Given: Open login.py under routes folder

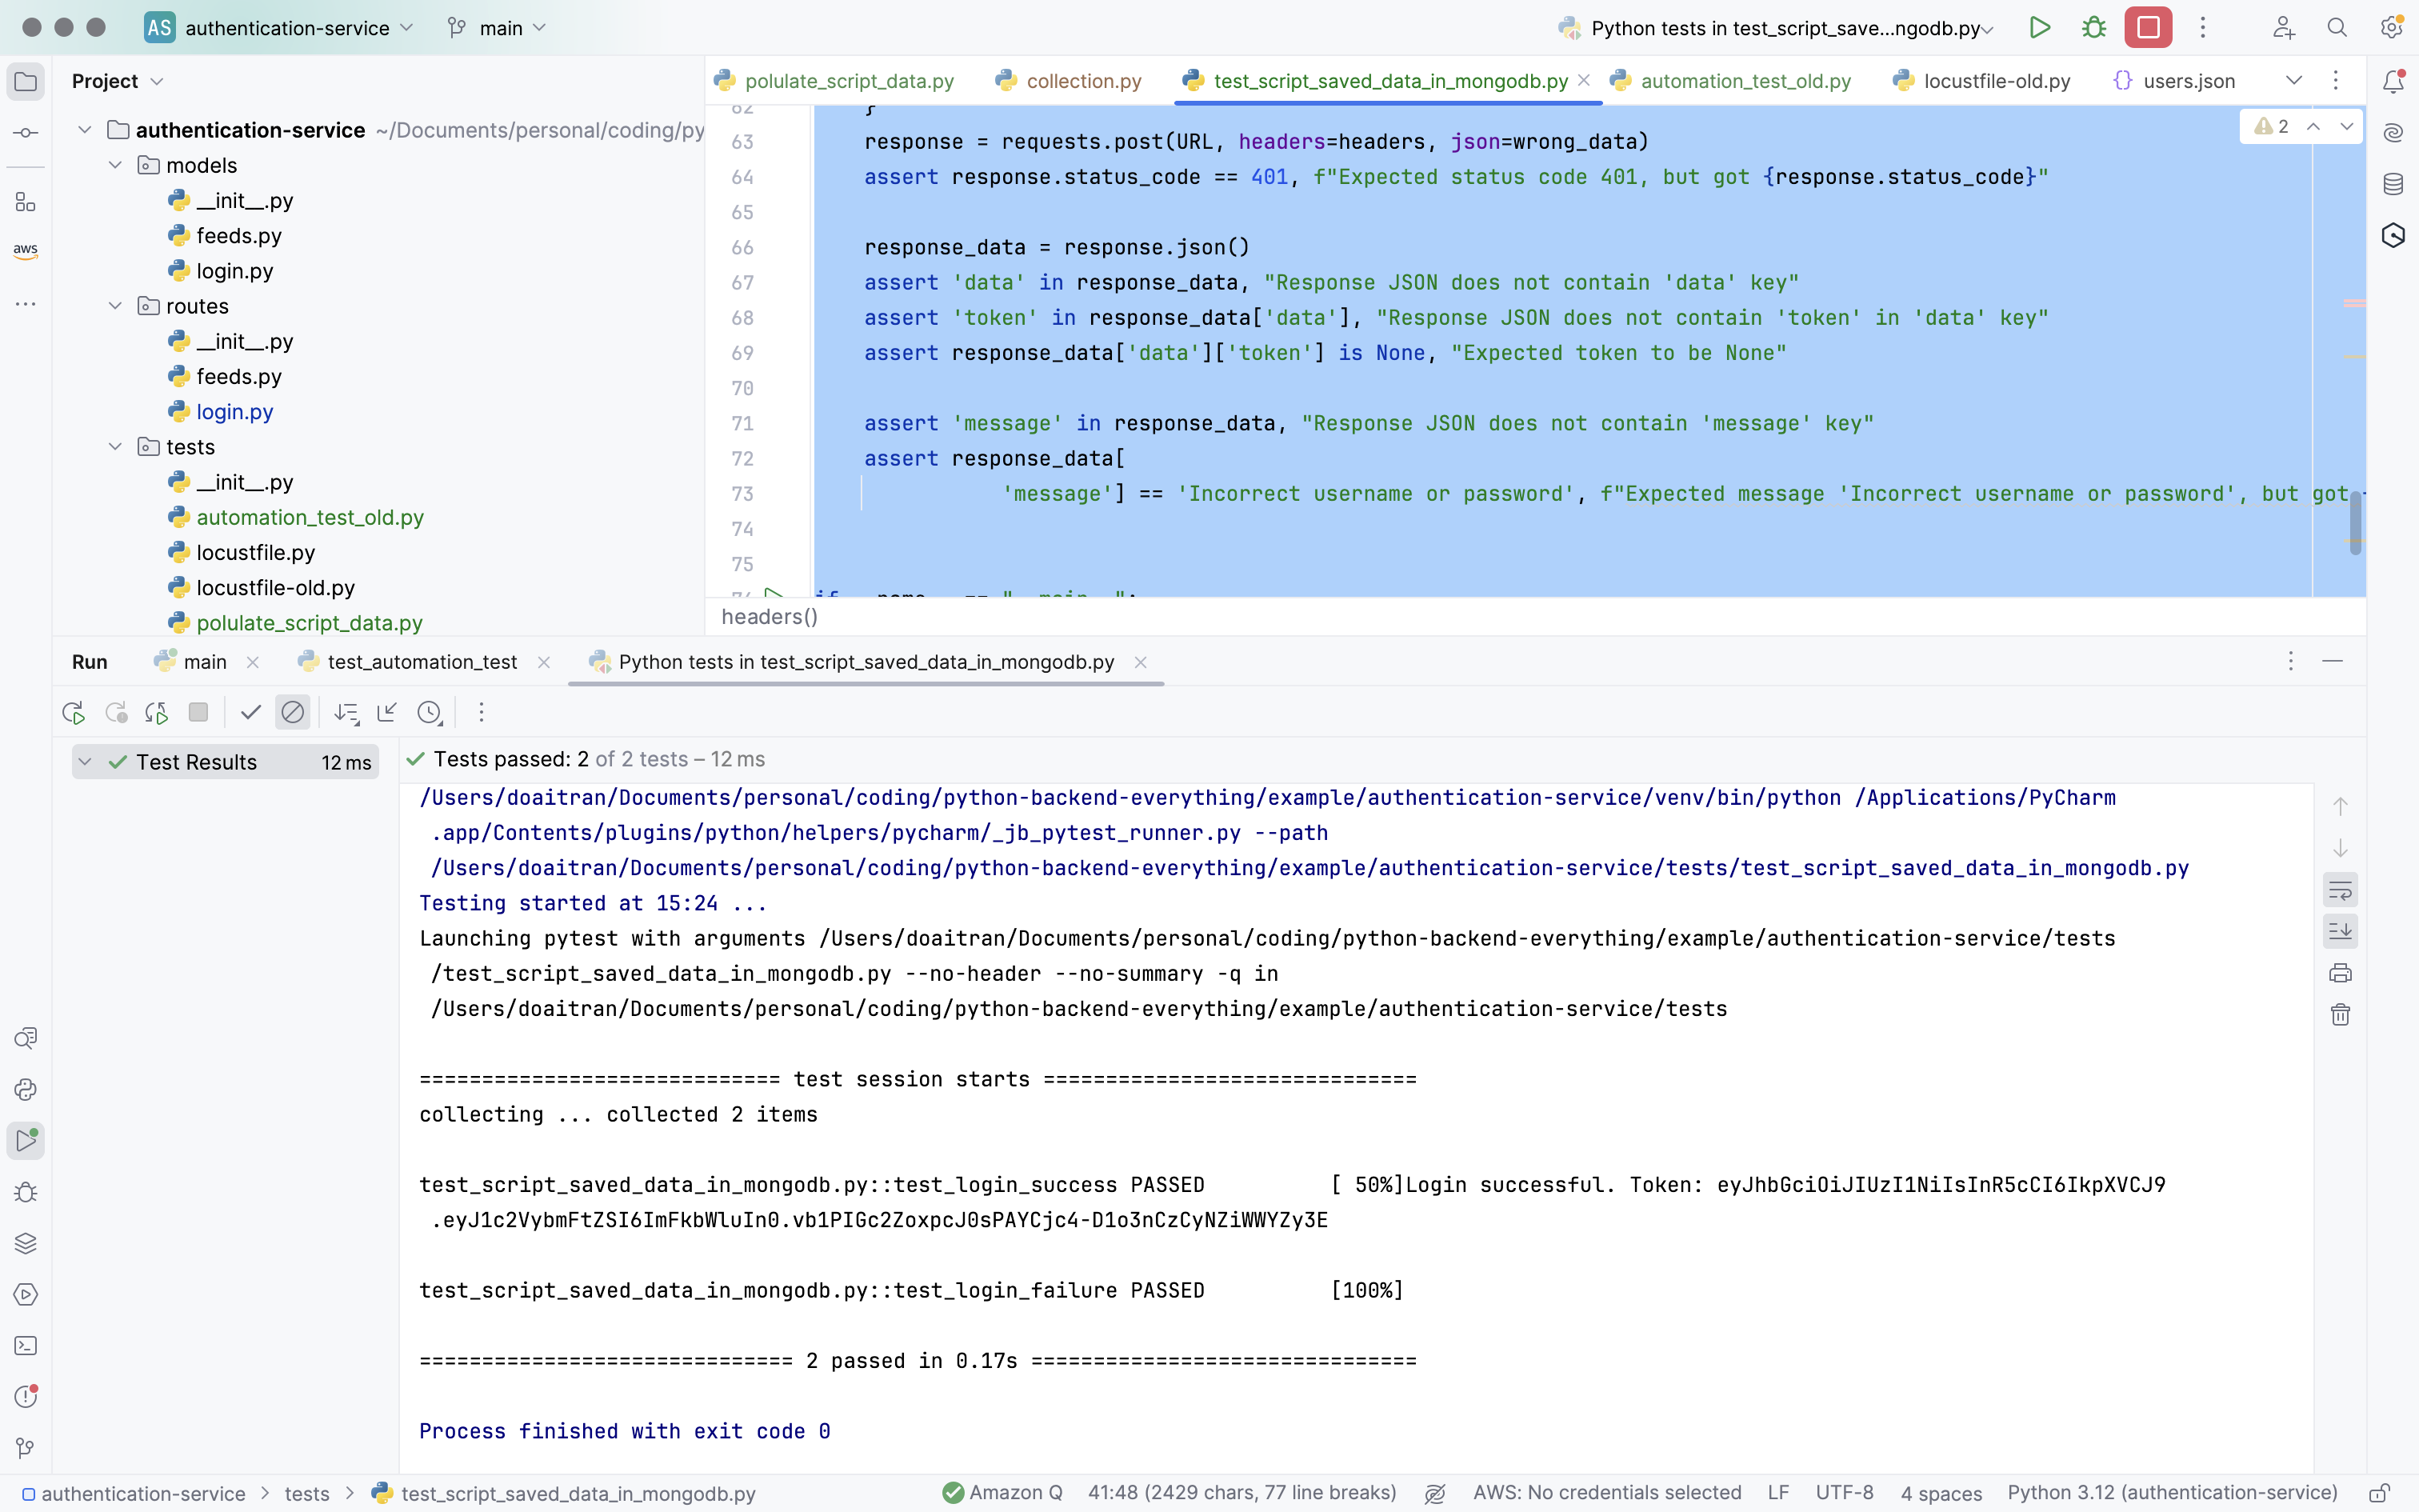Looking at the screenshot, I should 234,412.
